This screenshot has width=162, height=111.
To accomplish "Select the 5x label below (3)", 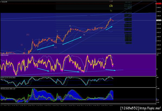I will point(111,10).
